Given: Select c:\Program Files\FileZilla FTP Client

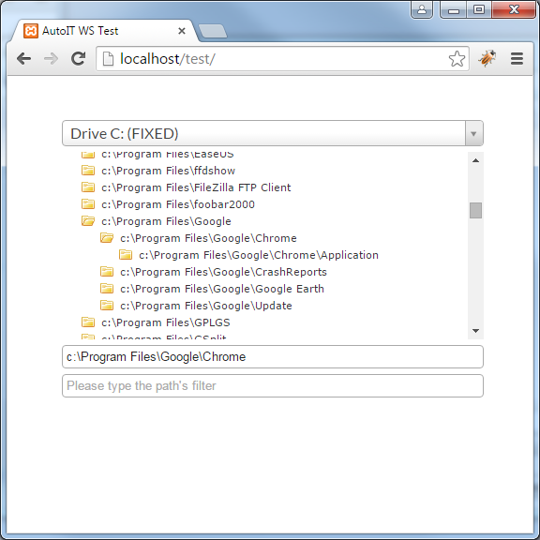Looking at the screenshot, I should click(x=196, y=187).
